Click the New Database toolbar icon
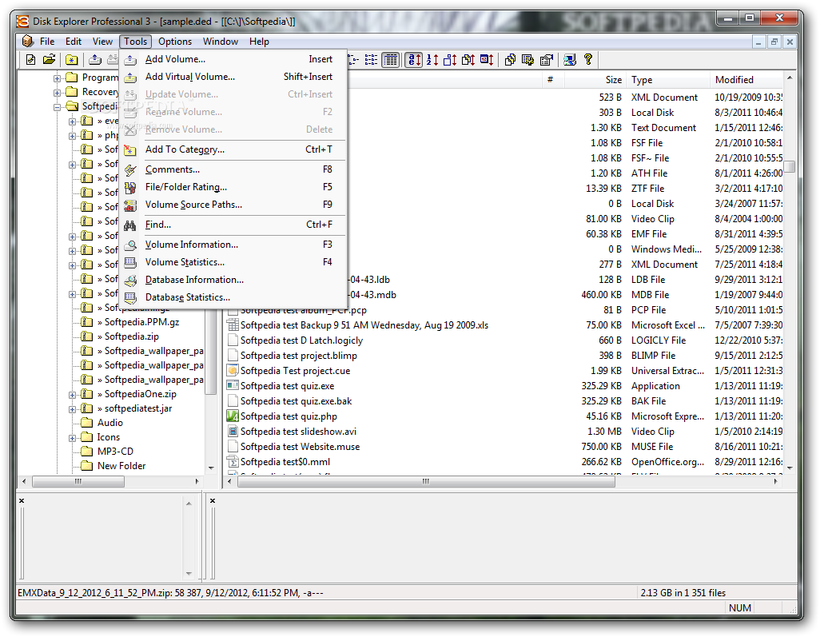This screenshot has width=820, height=637. [31, 60]
